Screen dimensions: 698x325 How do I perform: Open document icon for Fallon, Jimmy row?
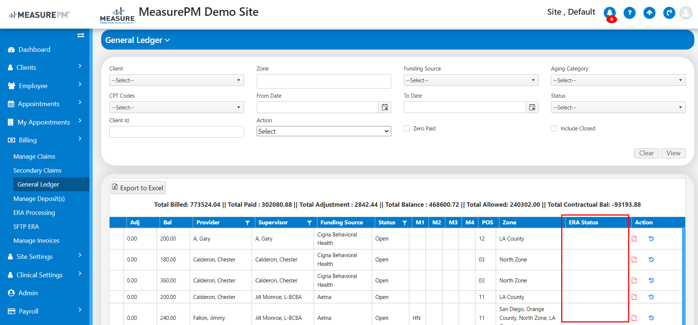coord(634,318)
